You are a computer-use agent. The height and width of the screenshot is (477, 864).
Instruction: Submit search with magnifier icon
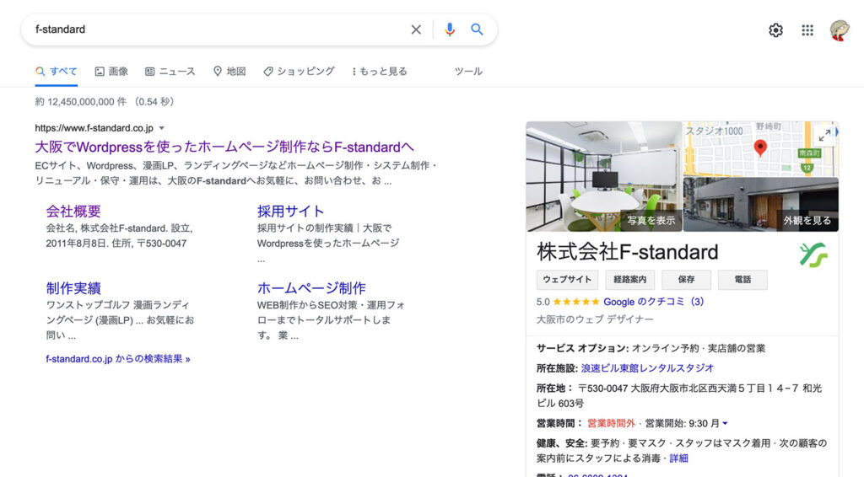point(477,29)
